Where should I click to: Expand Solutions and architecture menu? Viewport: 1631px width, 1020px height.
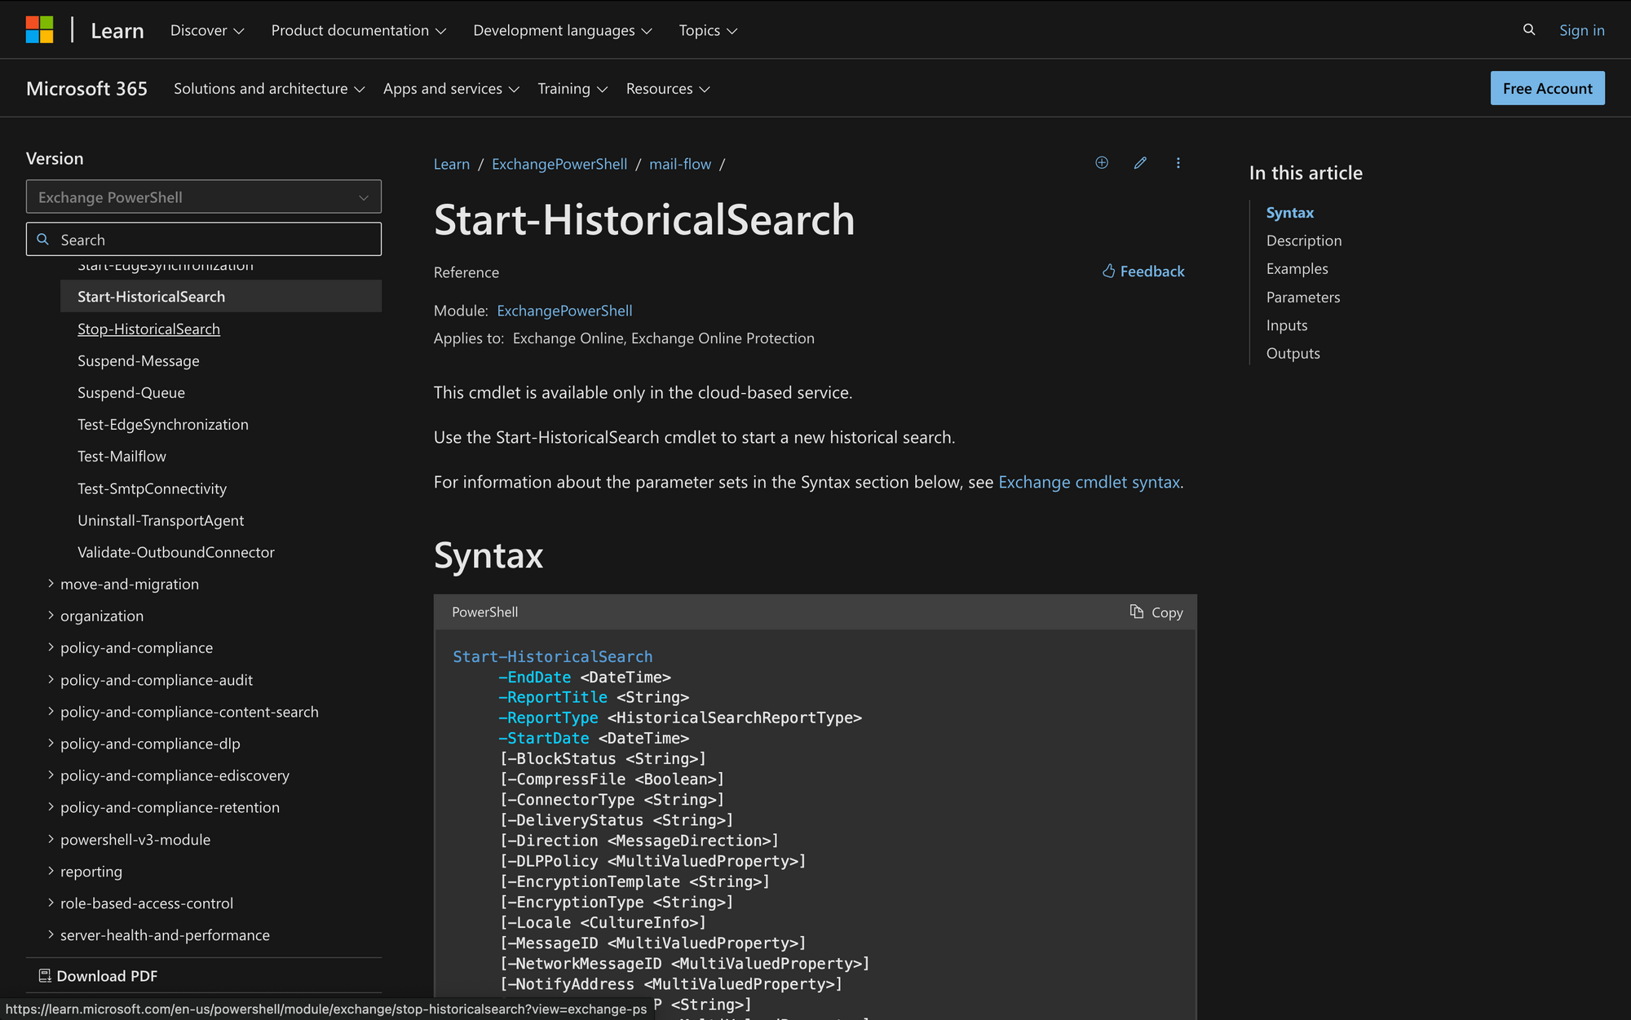click(268, 88)
